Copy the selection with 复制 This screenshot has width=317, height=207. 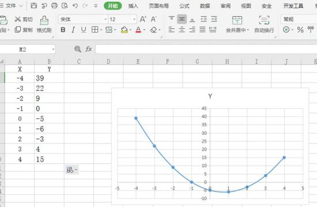(x=24, y=30)
